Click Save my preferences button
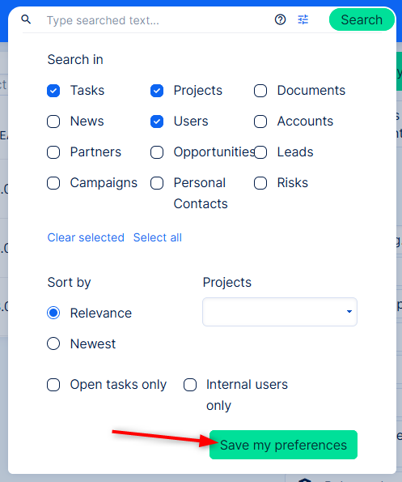This screenshot has height=482, width=402. coord(283,445)
